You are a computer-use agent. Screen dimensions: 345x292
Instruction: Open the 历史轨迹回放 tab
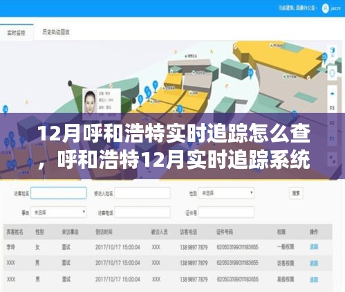[56, 32]
